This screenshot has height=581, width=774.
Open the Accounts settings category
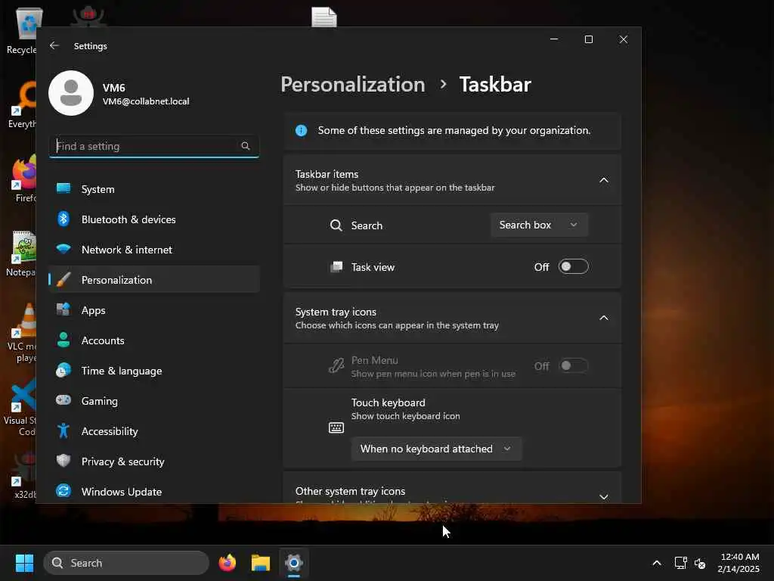[x=154, y=340]
